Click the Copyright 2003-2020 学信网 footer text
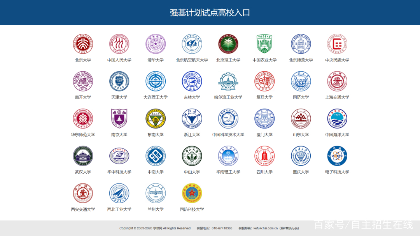The width and height of the screenshot is (420, 236). (155, 229)
